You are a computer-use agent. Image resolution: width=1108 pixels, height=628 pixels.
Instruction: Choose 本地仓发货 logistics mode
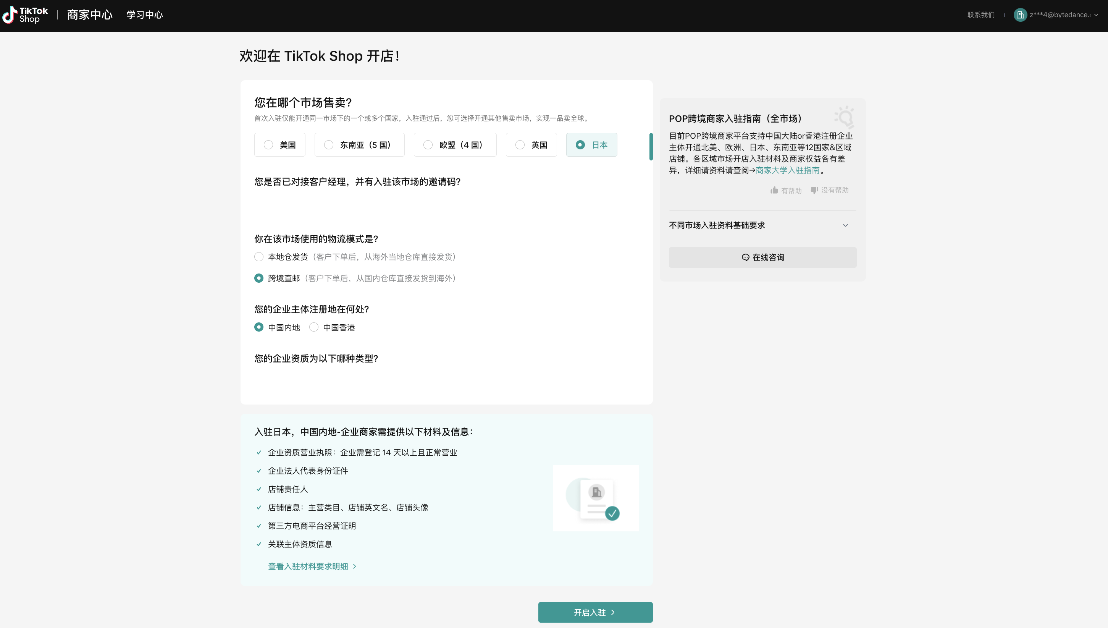[x=258, y=257]
